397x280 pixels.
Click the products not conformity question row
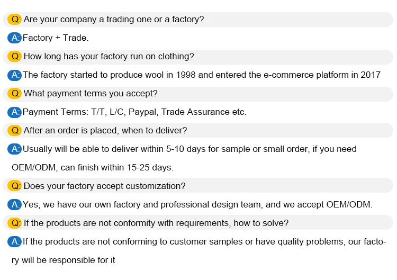click(156, 223)
